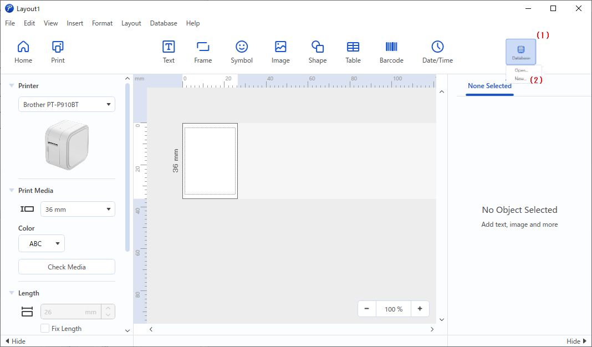The image size is (592, 347).
Task: Zoom in with the plus button
Action: pyautogui.click(x=420, y=309)
